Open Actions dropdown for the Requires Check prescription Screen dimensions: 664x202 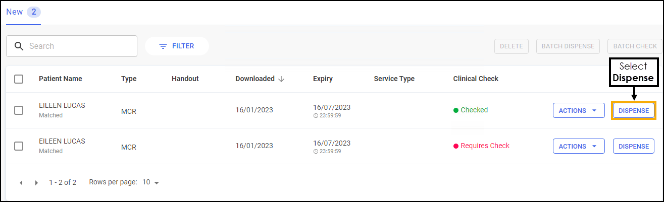[579, 146]
